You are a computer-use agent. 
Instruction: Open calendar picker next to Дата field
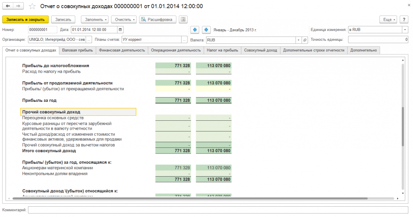pyautogui.click(x=120, y=30)
